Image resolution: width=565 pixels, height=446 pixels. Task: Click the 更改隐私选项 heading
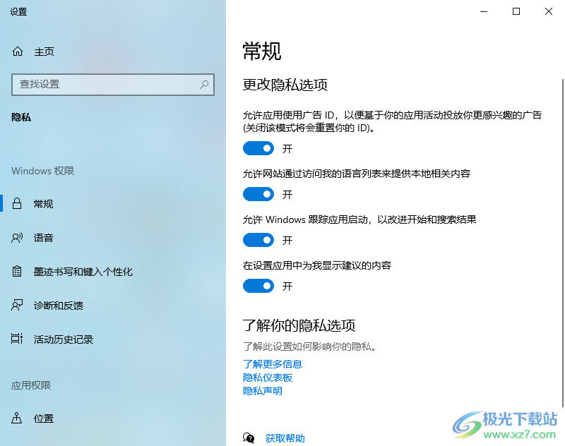pos(285,85)
